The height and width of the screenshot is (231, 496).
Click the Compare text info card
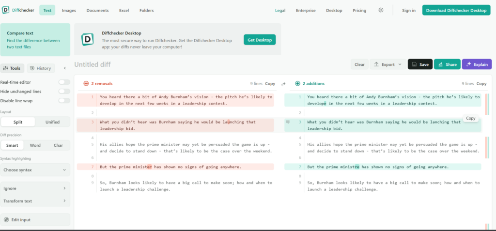tap(35, 40)
